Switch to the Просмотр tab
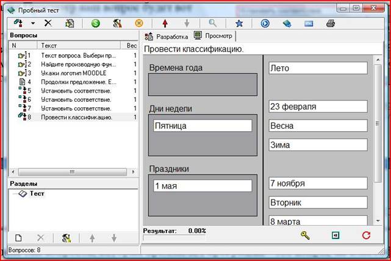The height and width of the screenshot is (261, 391). coord(213,36)
